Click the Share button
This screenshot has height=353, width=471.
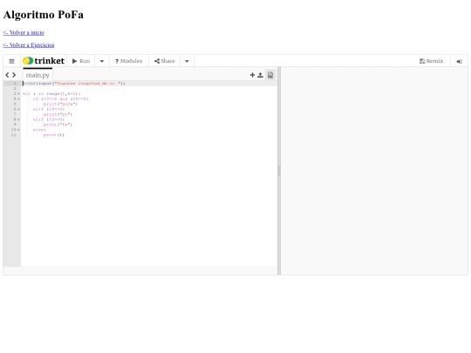(x=165, y=61)
